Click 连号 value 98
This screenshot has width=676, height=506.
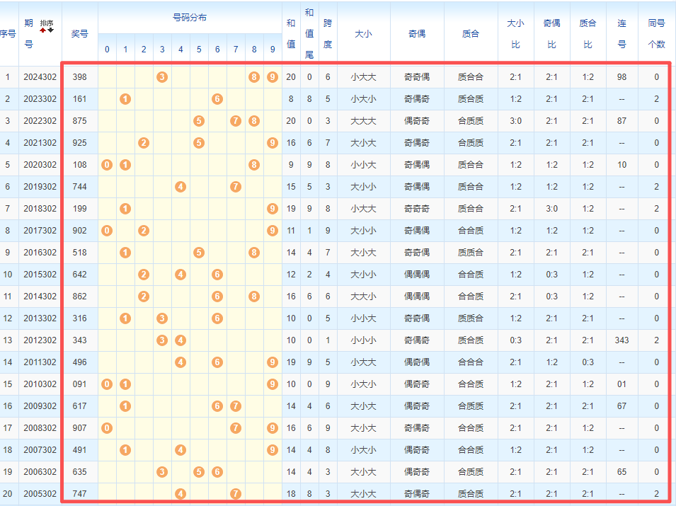(621, 77)
